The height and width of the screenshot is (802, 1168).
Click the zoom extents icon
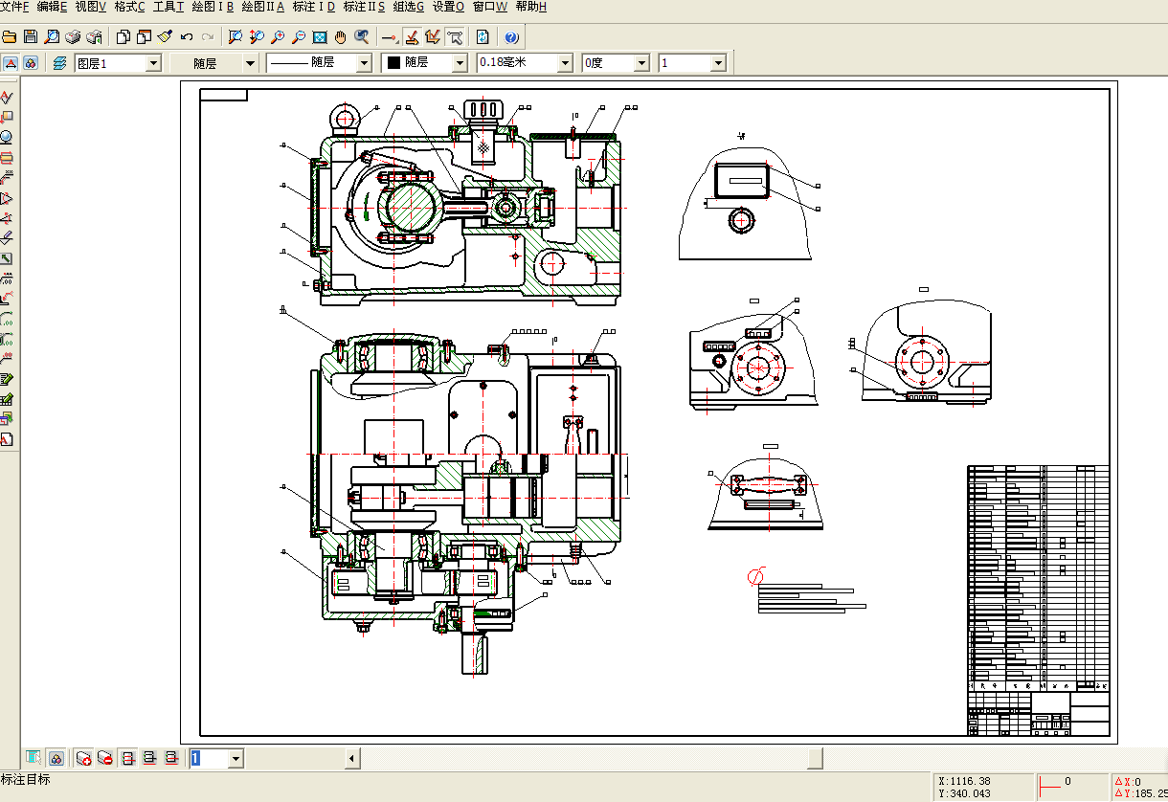pos(321,37)
